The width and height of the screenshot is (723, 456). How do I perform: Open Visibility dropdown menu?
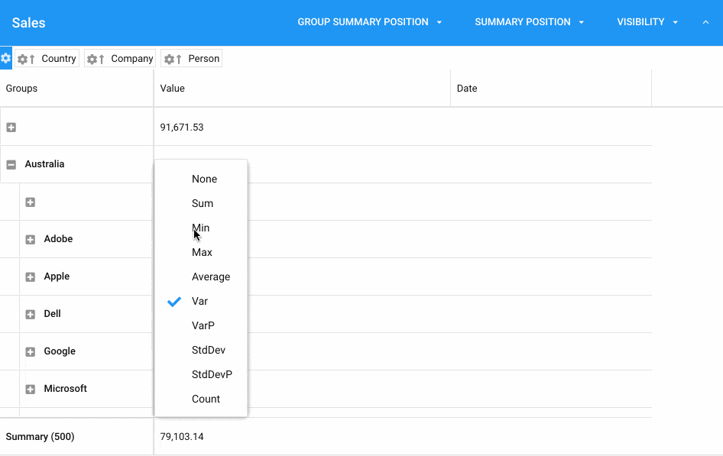647,22
